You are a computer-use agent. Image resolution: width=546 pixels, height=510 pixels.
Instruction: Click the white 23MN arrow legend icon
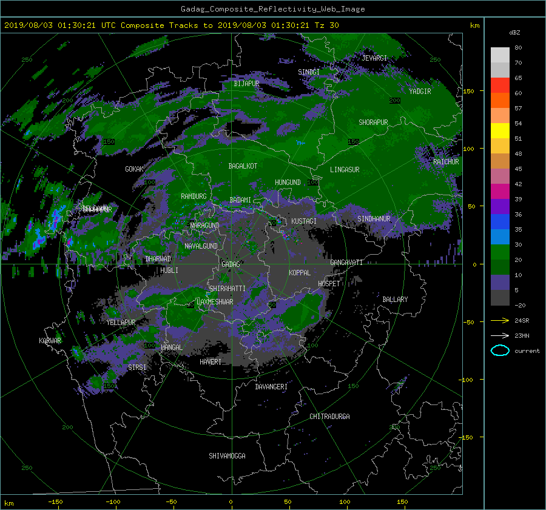pyautogui.click(x=500, y=335)
